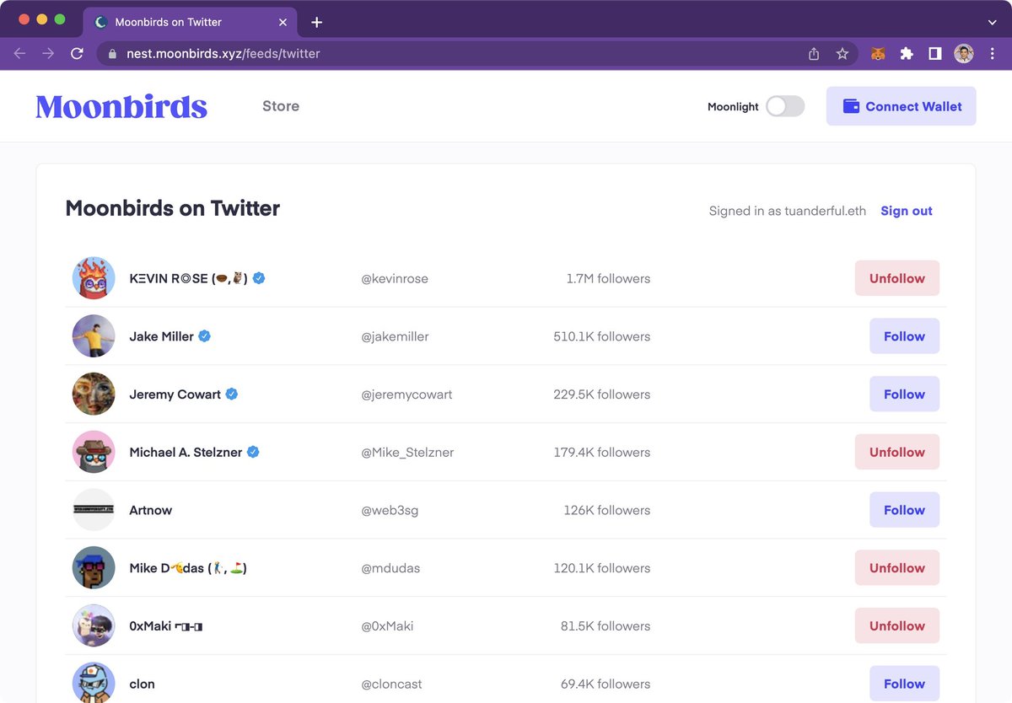Click the @jeremycowart handle
This screenshot has width=1012, height=703.
coord(406,394)
